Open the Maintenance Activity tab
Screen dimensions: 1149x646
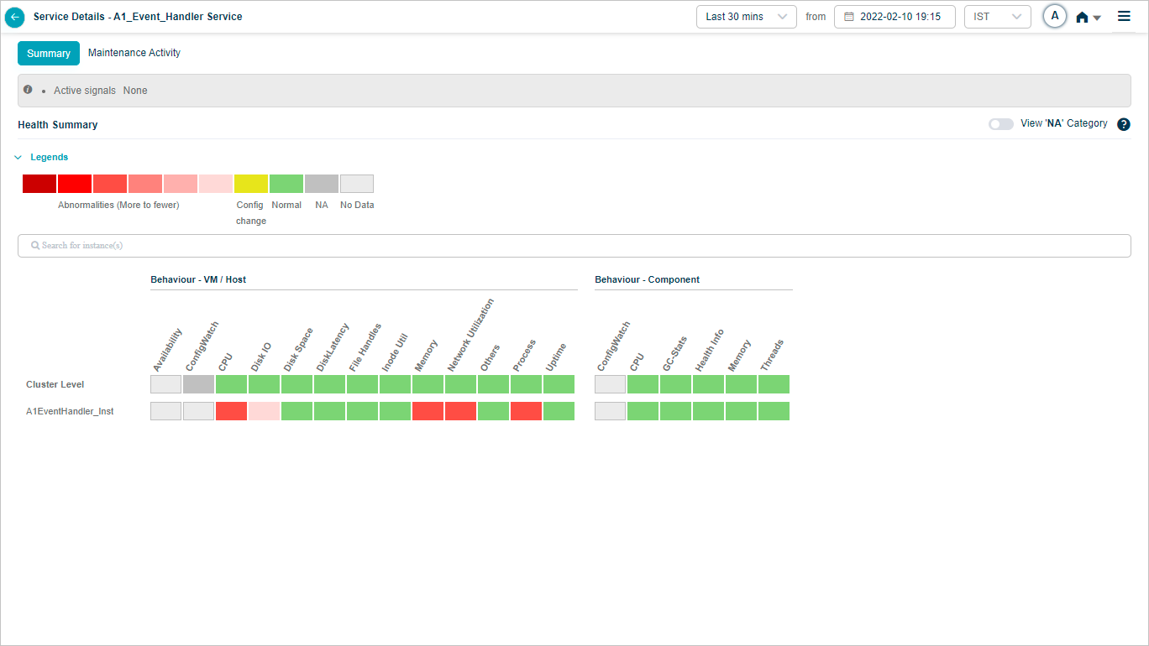(x=134, y=53)
